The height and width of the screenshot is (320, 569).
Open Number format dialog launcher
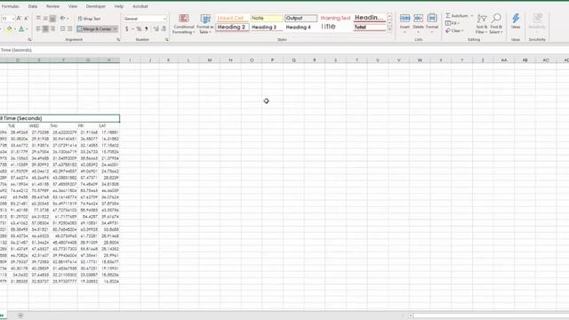pyautogui.click(x=167, y=39)
